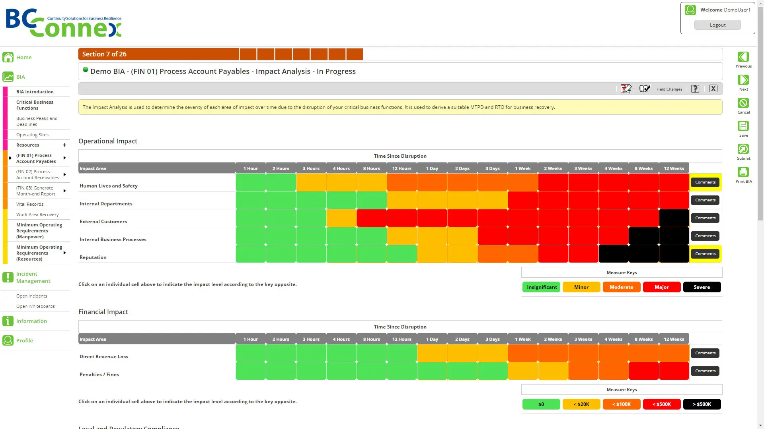The width and height of the screenshot is (764, 429).
Task: Set Reputation impact cell at 1 Hour
Action: pos(251,254)
